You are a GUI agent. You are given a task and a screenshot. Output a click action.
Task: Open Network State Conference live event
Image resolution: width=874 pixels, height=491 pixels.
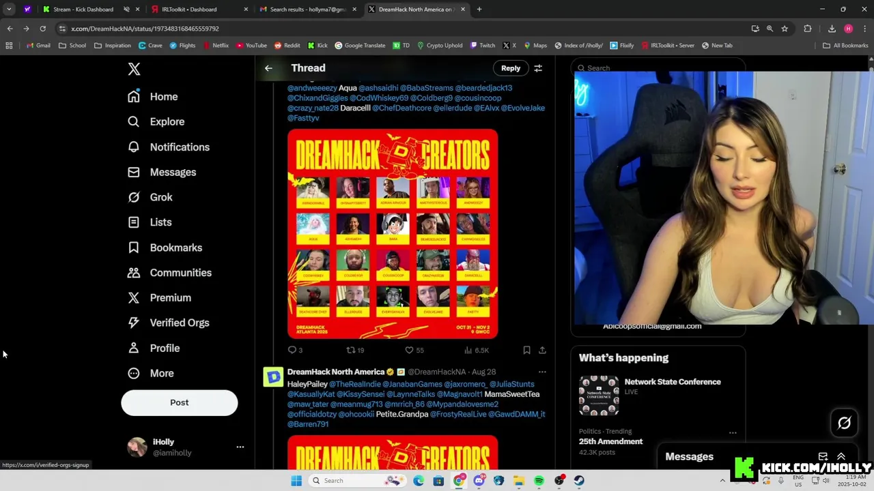(658, 396)
